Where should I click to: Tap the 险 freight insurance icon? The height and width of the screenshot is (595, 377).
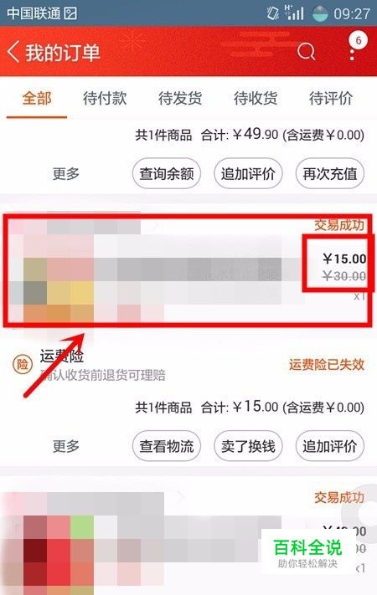pos(23,365)
